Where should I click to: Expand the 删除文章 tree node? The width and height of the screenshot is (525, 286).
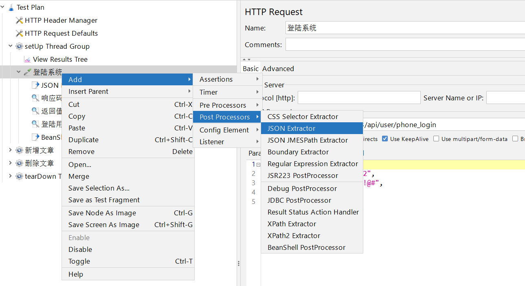click(11, 163)
